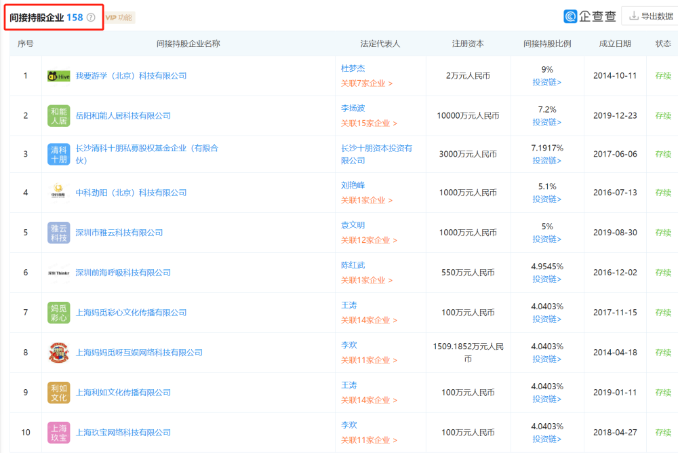View 投资链 in the 上海玖宝 row
The width and height of the screenshot is (678, 453).
click(547, 439)
